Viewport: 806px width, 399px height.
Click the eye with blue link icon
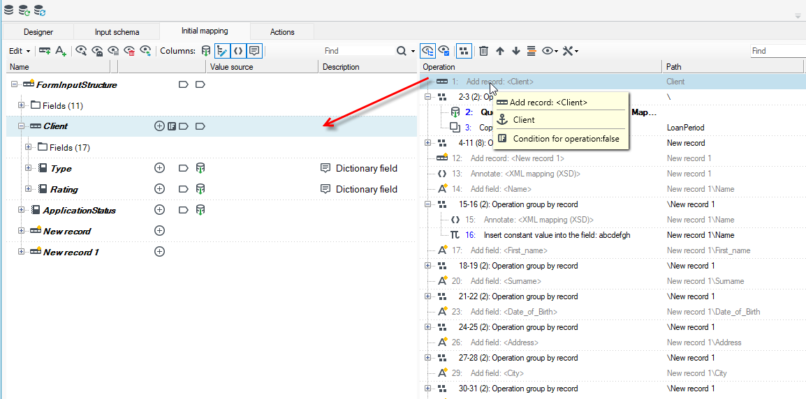tap(146, 51)
